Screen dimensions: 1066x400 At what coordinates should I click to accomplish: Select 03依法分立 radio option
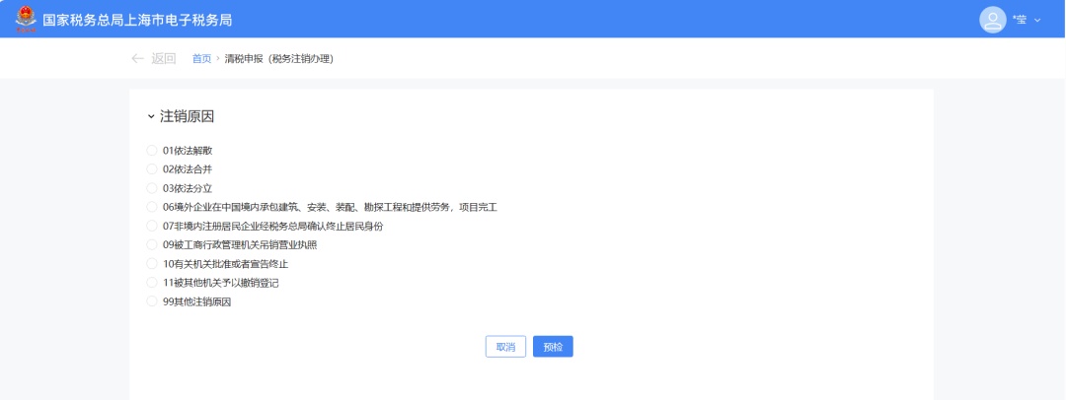click(x=152, y=188)
